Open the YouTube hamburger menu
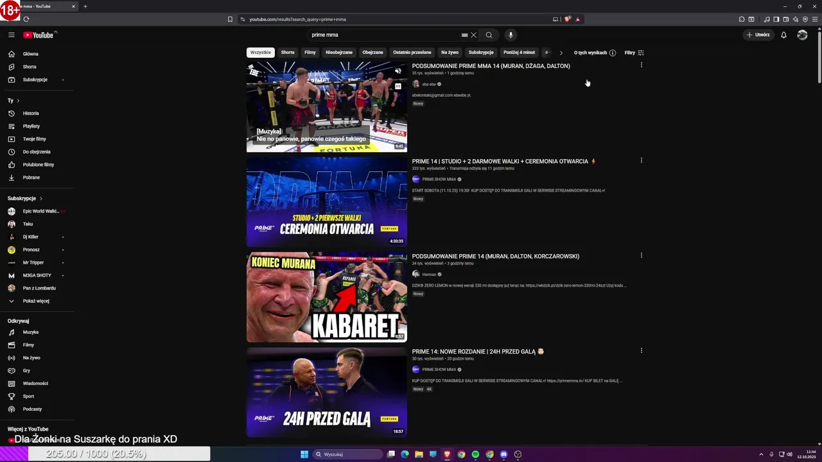Image resolution: width=822 pixels, height=462 pixels. [x=12, y=35]
